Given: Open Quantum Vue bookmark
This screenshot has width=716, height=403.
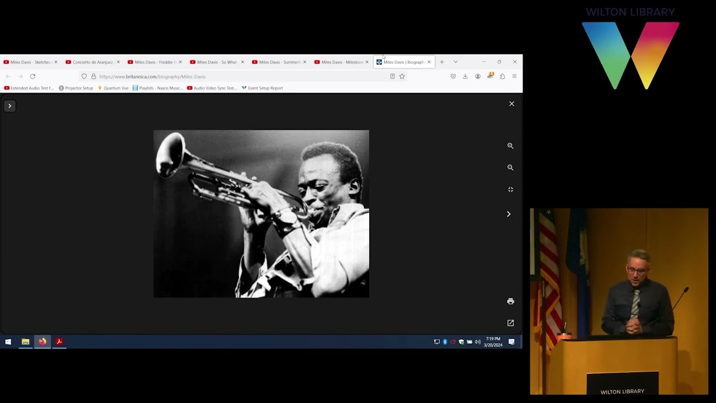Looking at the screenshot, I should 113,88.
